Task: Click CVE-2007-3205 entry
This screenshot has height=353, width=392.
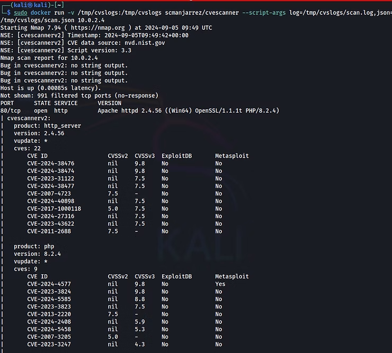Action: tap(49, 337)
